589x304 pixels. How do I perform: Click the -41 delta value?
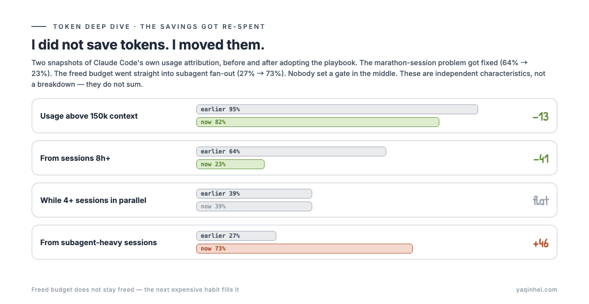[x=540, y=159]
